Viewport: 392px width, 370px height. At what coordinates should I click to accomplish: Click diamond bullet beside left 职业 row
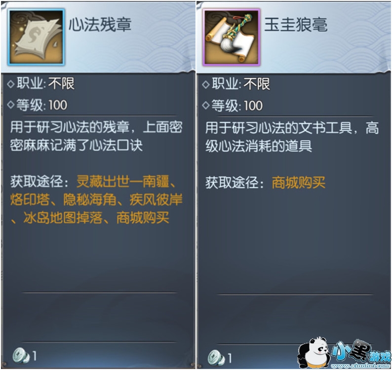pos(11,84)
